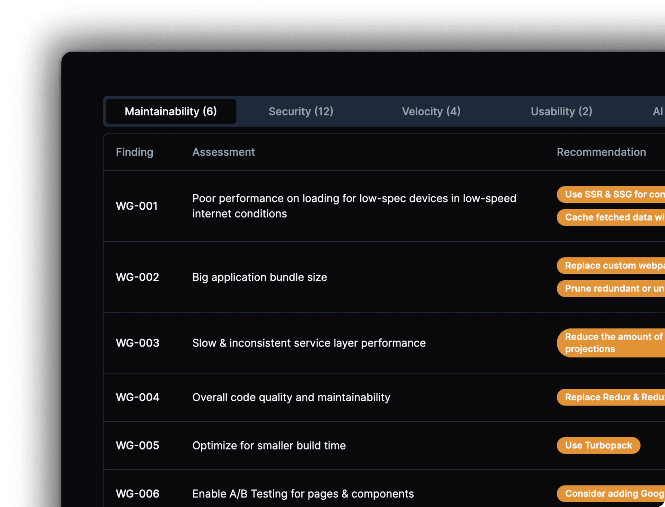The width and height of the screenshot is (665, 507).
Task: Open the Velocity (4) tab
Action: (431, 112)
